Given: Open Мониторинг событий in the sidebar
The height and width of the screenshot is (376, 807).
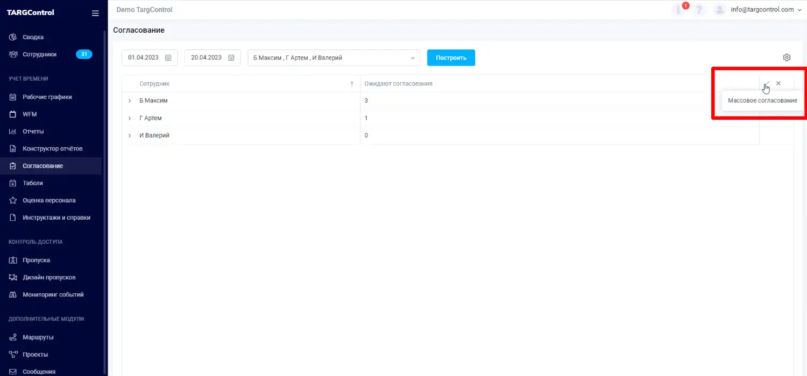Looking at the screenshot, I should pyautogui.click(x=53, y=295).
